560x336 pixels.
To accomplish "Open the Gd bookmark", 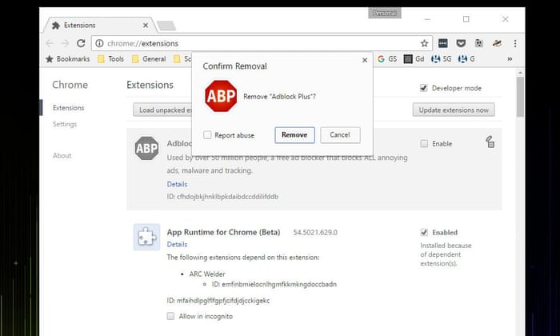I will [414, 59].
